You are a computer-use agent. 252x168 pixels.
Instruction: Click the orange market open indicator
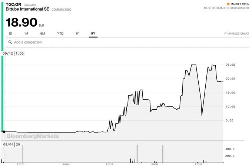(x=228, y=4)
